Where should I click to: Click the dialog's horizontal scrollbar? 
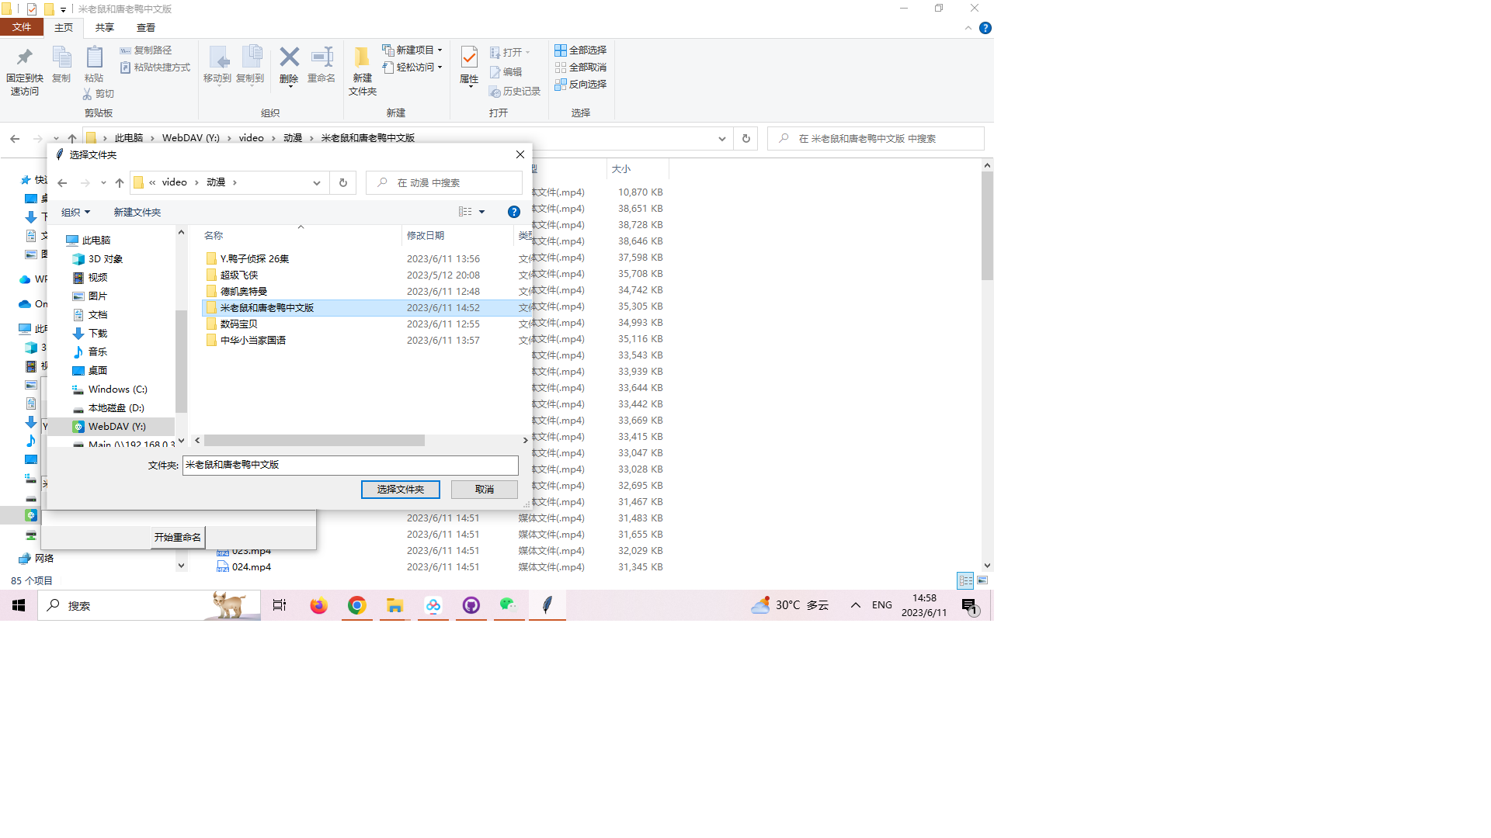pos(314,441)
